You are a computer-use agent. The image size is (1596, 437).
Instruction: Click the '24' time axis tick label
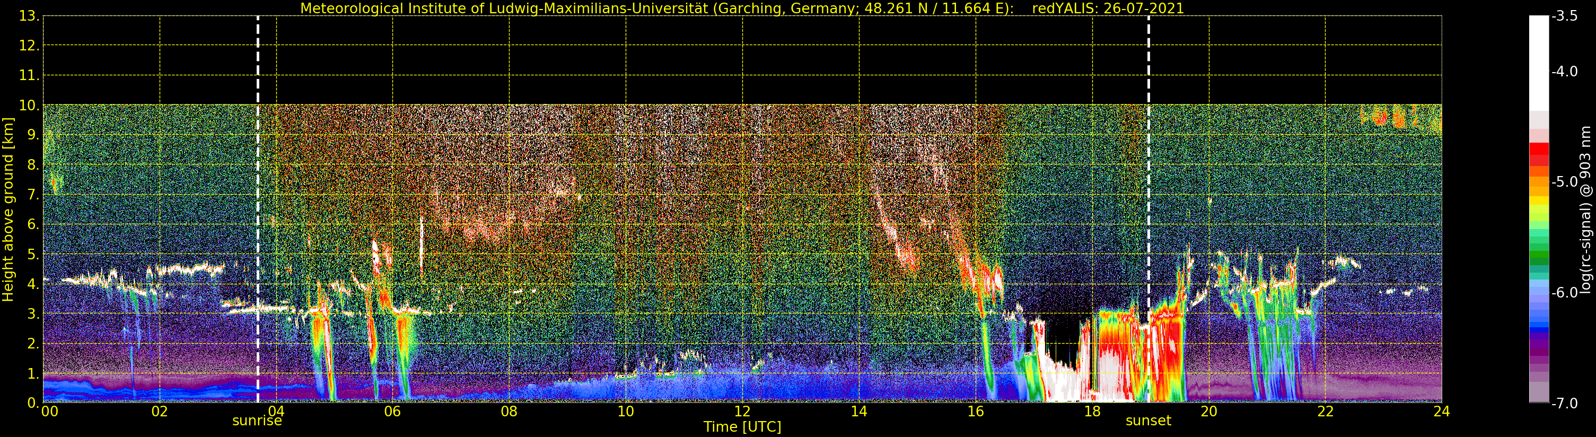coord(1442,412)
